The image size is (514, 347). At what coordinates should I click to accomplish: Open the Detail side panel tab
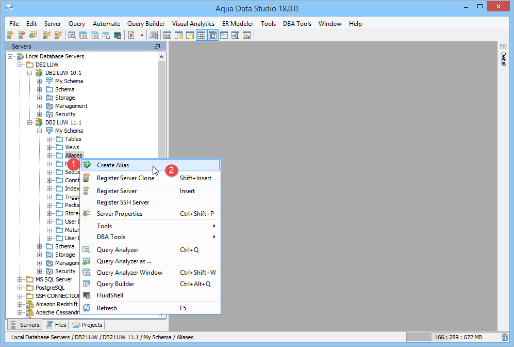coord(504,55)
